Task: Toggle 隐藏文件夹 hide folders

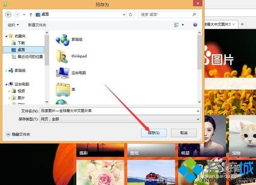Action: 18,134
